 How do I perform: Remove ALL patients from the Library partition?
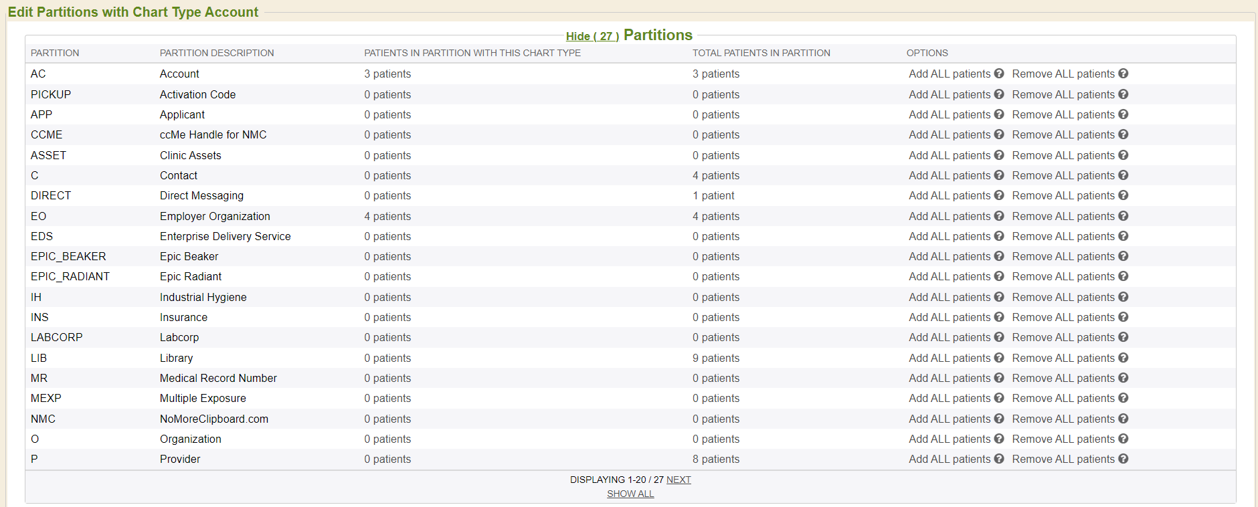click(x=1063, y=358)
